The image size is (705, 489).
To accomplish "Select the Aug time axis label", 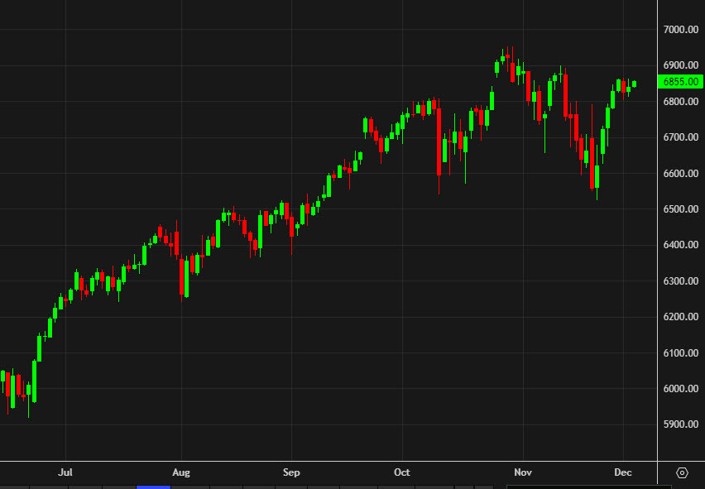I will (x=181, y=472).
